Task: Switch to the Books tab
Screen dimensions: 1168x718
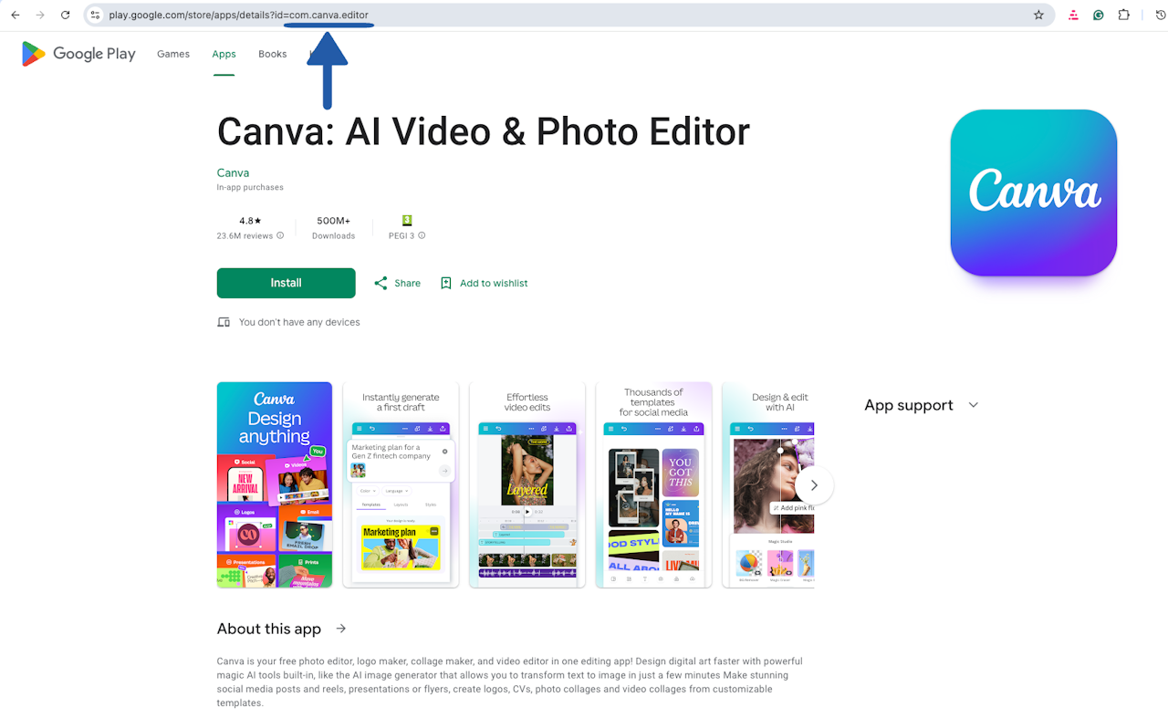Action: pyautogui.click(x=273, y=54)
